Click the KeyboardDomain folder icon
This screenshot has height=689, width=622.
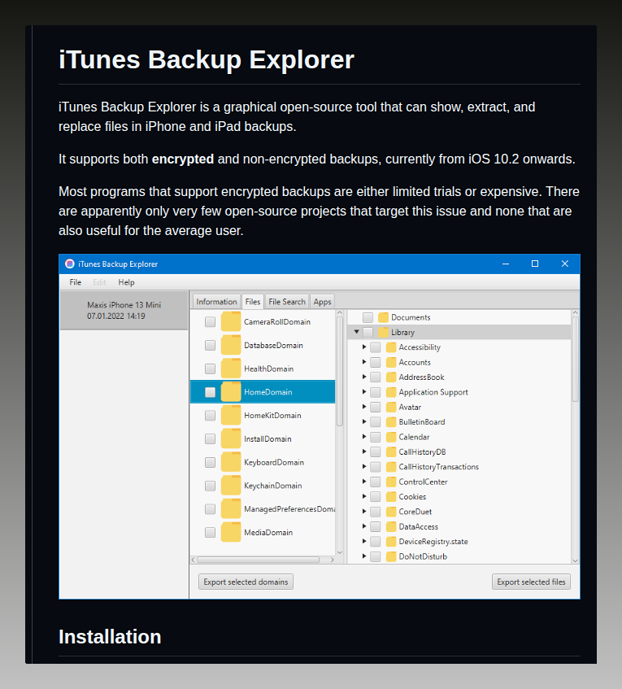tap(231, 462)
